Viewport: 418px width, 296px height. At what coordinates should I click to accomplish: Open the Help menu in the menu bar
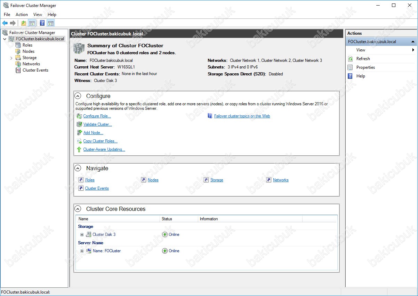pos(52,15)
